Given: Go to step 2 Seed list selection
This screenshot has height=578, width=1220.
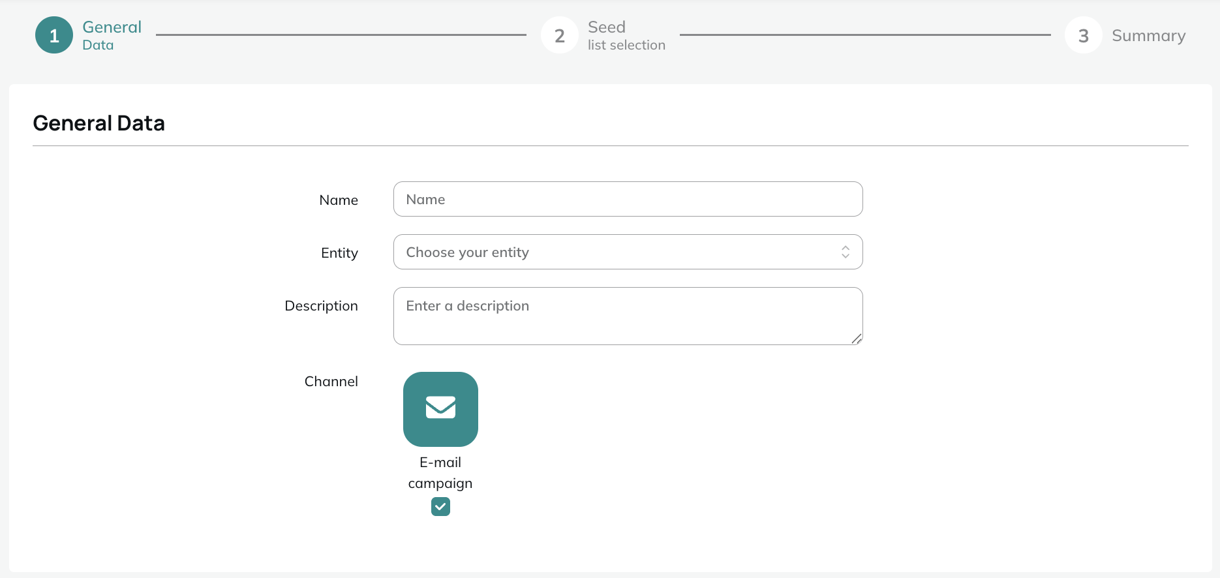Looking at the screenshot, I should pos(603,35).
